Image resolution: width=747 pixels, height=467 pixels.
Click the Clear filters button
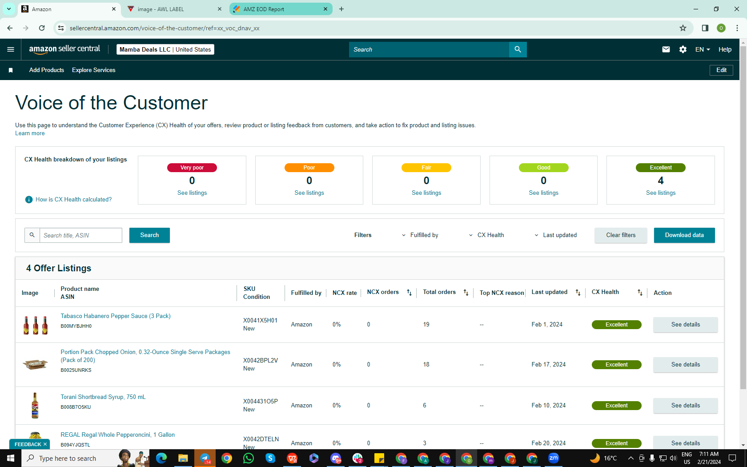[x=621, y=235]
